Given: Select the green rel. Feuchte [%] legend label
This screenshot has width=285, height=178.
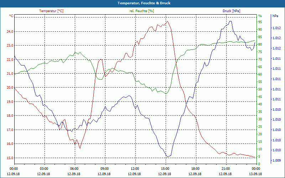Looking at the screenshot, I should coord(142,11).
